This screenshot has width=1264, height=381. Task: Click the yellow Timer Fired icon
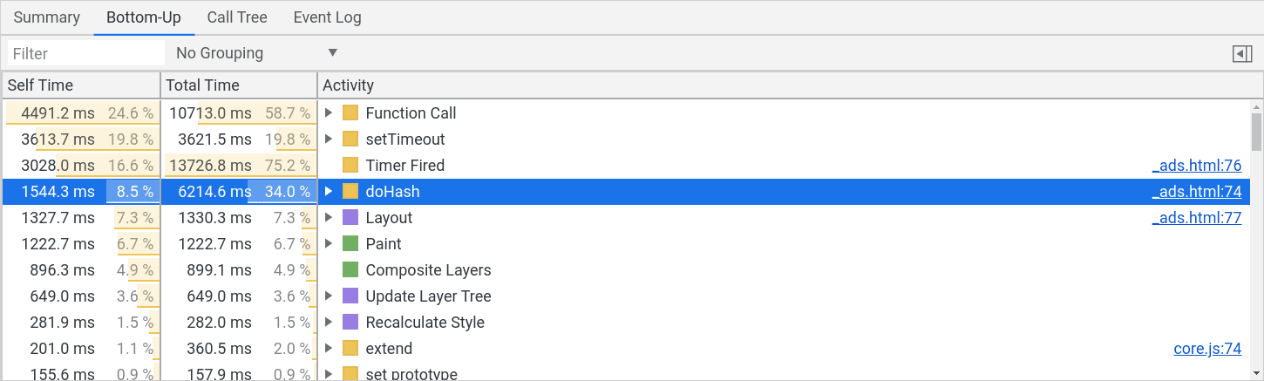tap(350, 166)
